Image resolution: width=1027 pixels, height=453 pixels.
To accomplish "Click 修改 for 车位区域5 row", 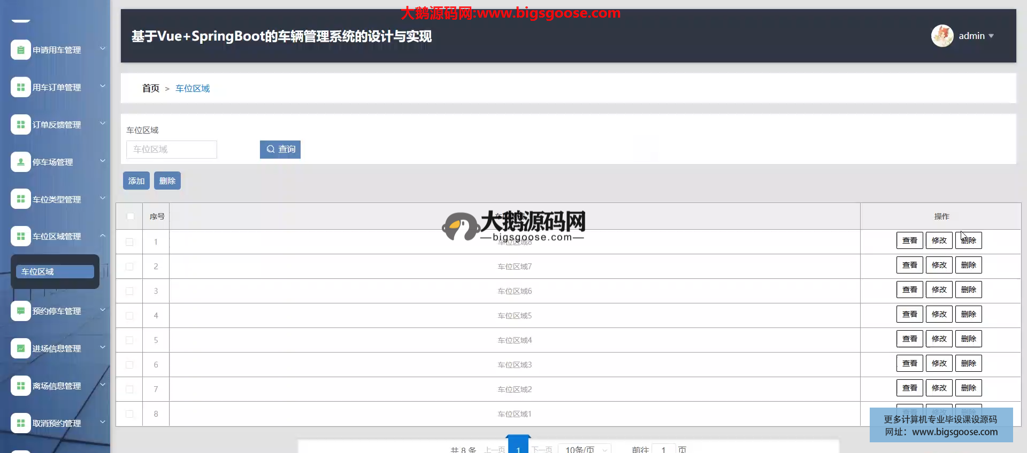I will [939, 315].
